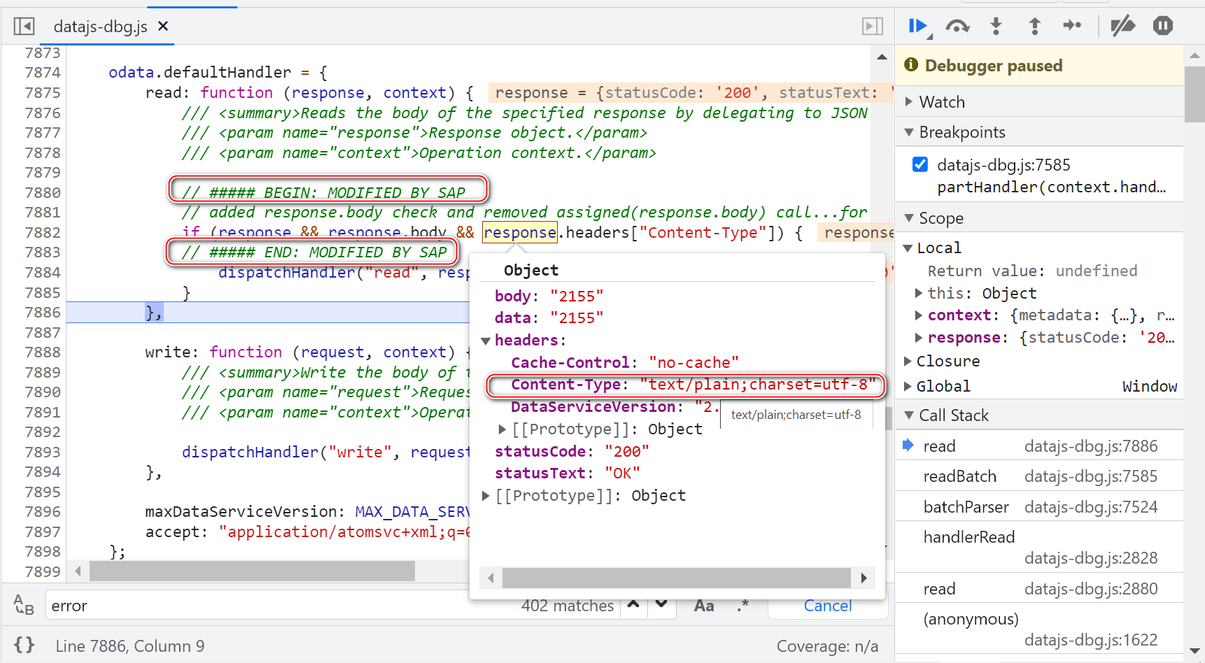Toggle regular expression search

pyautogui.click(x=742, y=606)
